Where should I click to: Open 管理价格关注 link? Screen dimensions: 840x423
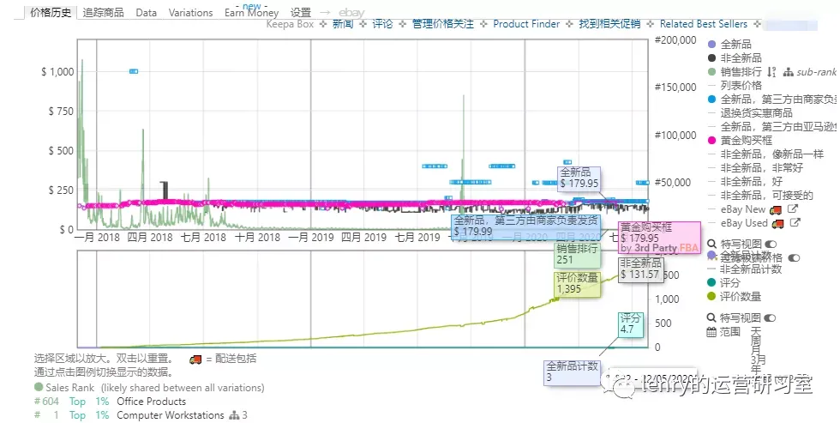(x=443, y=24)
